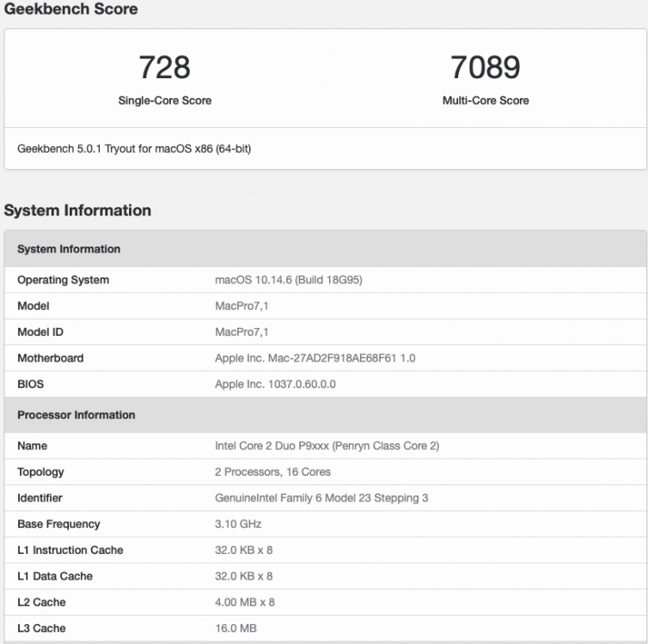This screenshot has height=644, width=648.
Task: Click the Geekbench 5.0.1 Tryout version text
Action: click(x=134, y=149)
